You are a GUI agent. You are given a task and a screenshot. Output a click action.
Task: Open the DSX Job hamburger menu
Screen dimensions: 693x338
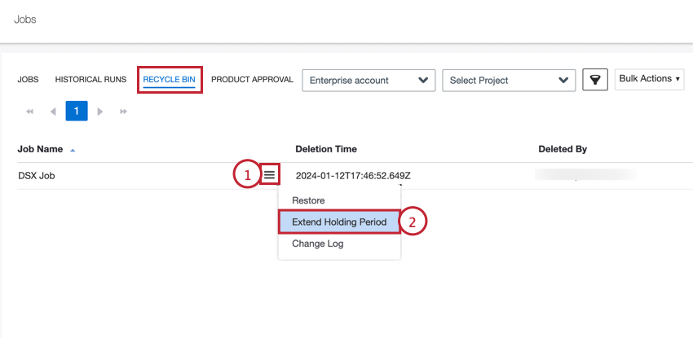[x=270, y=175]
